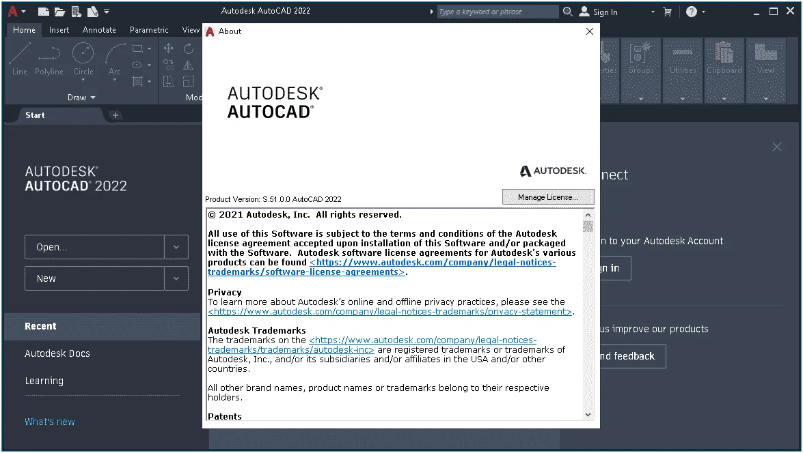Expand the search box side arrow
803x453 pixels.
point(431,12)
